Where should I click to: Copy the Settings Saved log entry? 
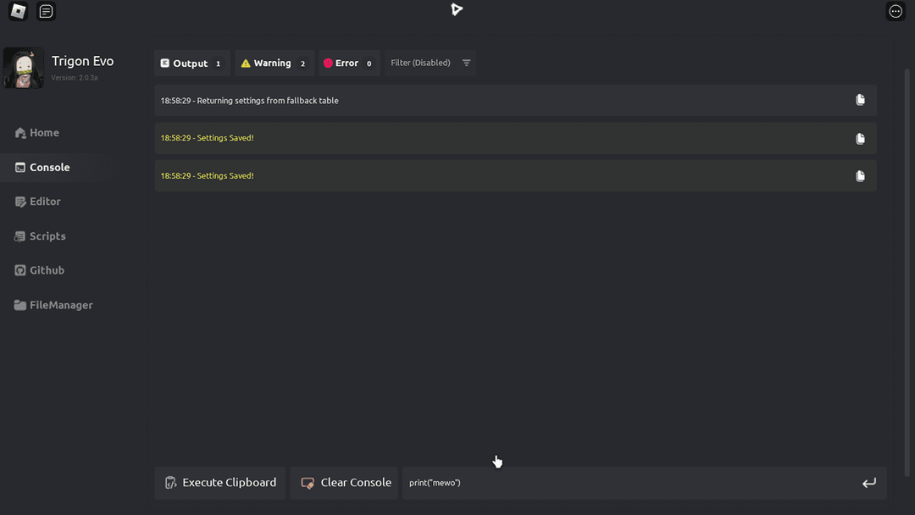860,138
